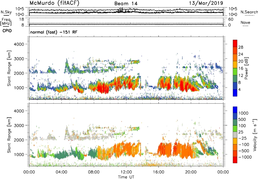Viewport: 258px width, 179px height.
Task: Click the "Time UT" axis title
Action: click(x=126, y=177)
